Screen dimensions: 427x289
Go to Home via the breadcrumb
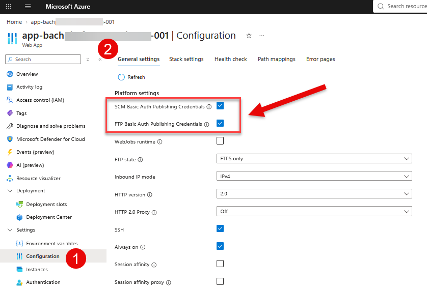click(x=14, y=22)
